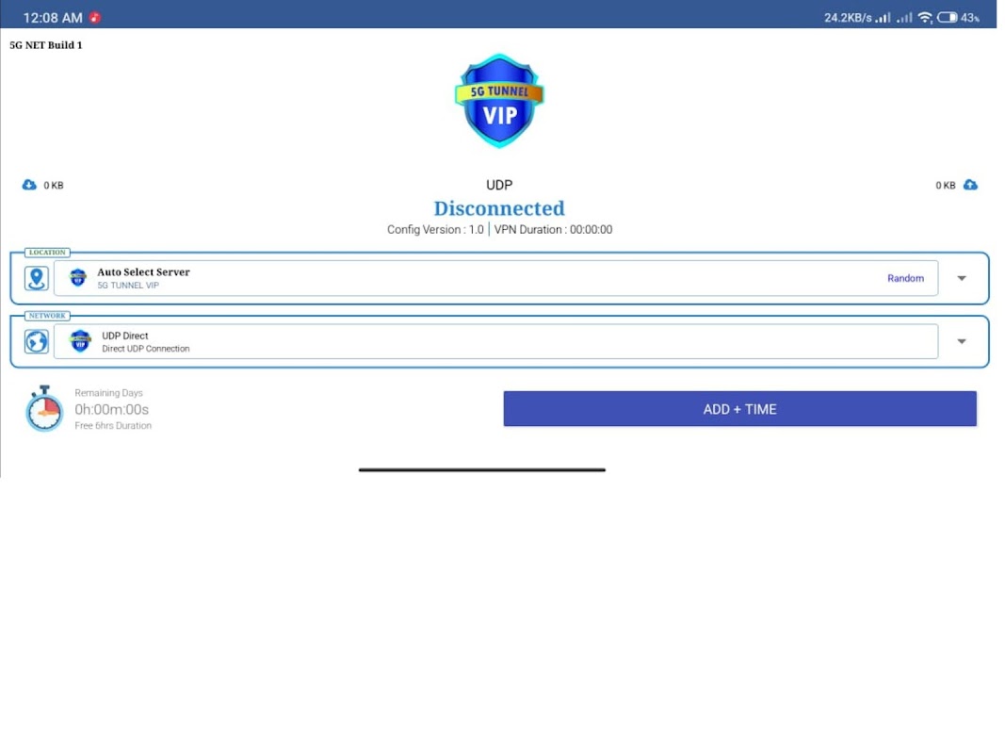Tap the network globe icon
The height and width of the screenshot is (754, 1005).
click(37, 344)
